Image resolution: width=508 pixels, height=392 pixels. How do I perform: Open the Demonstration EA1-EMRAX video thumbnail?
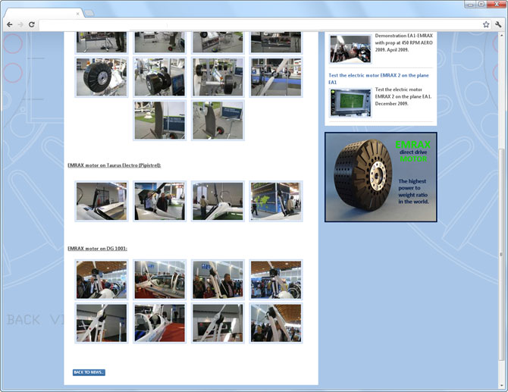click(350, 49)
